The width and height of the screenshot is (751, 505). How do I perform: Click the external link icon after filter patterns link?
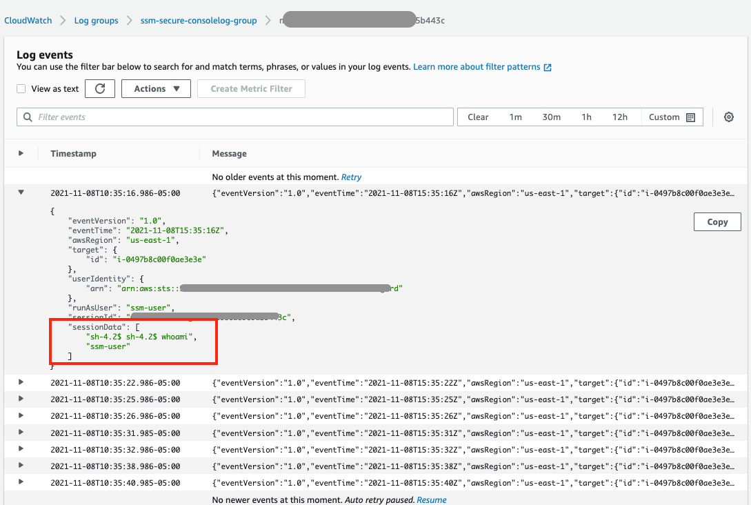[547, 67]
